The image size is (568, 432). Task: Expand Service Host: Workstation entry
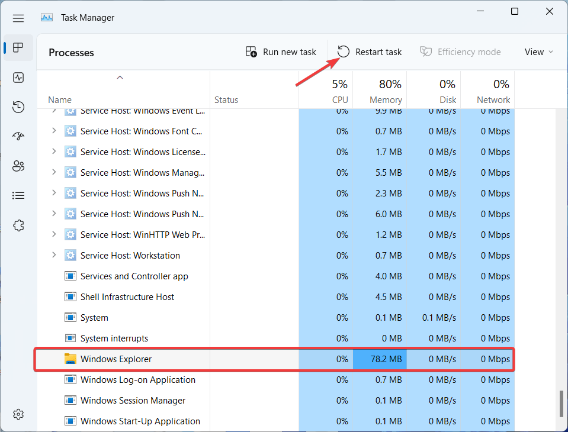point(53,255)
